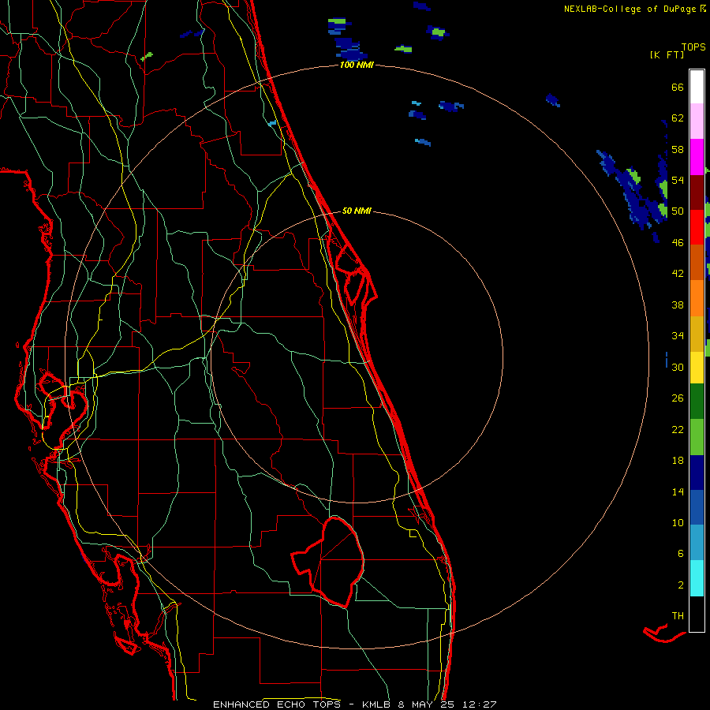Click the 30 legend value
The width and height of the screenshot is (710, 710).
tap(678, 367)
